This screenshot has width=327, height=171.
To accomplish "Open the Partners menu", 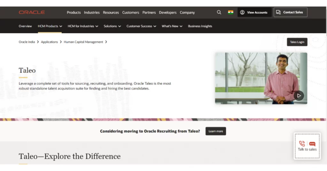I will coord(149,12).
